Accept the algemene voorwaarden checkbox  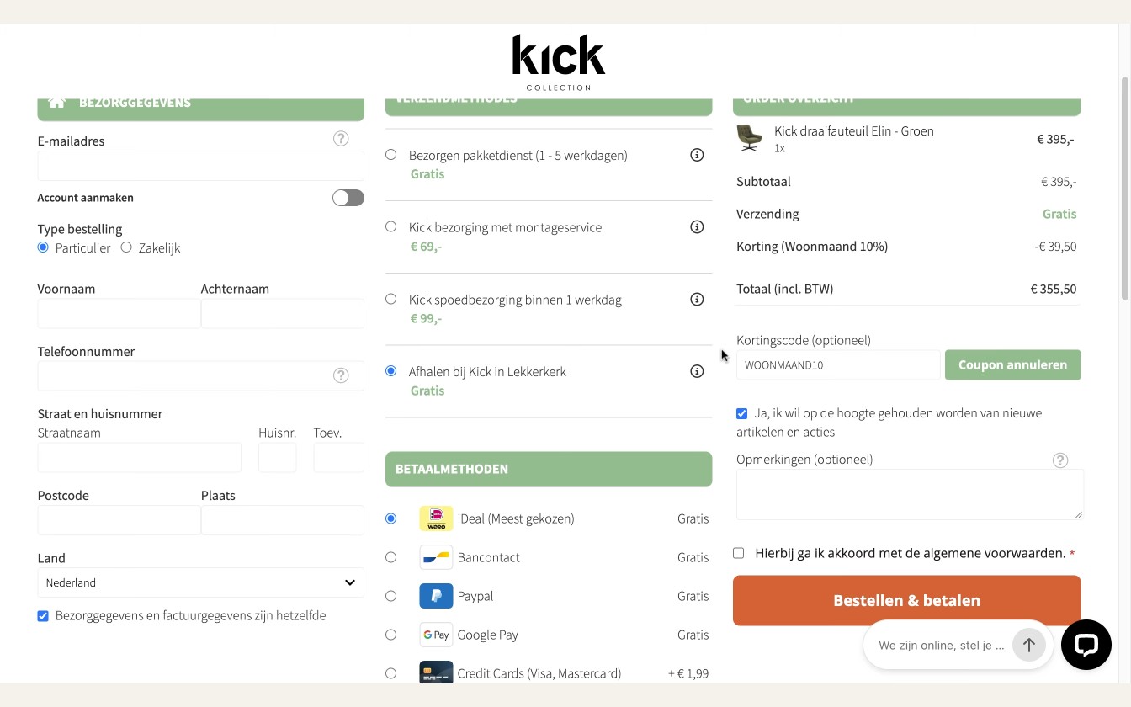click(739, 553)
